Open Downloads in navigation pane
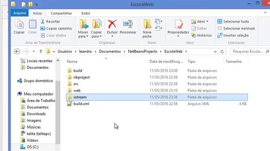 [x=33, y=114]
